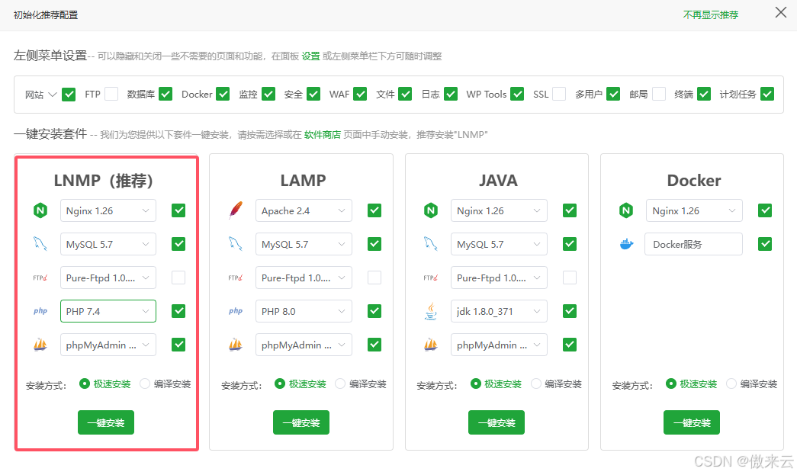Click the MySQL dolphin icon in JAVA card
Screen dimensions: 797x475
tap(430, 244)
